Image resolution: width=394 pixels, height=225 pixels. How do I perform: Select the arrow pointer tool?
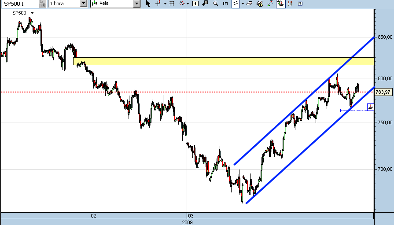(148, 4)
